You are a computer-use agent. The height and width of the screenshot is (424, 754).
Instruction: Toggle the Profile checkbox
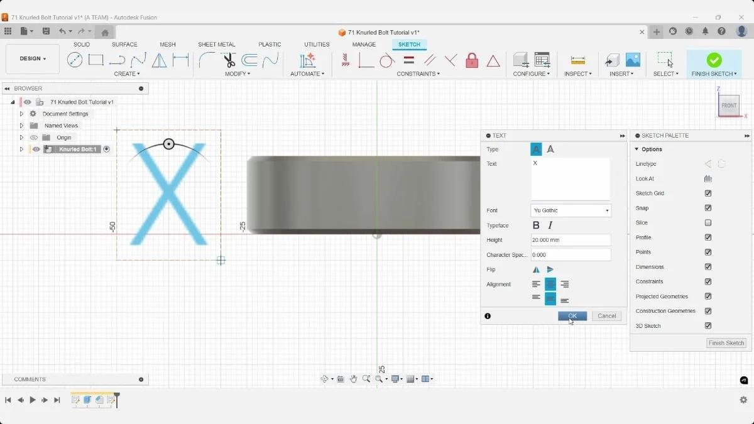708,237
